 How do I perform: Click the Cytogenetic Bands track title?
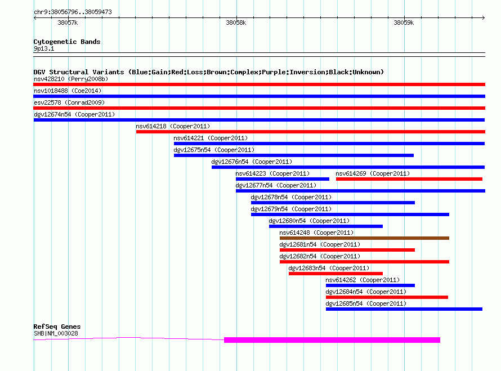(x=67, y=42)
